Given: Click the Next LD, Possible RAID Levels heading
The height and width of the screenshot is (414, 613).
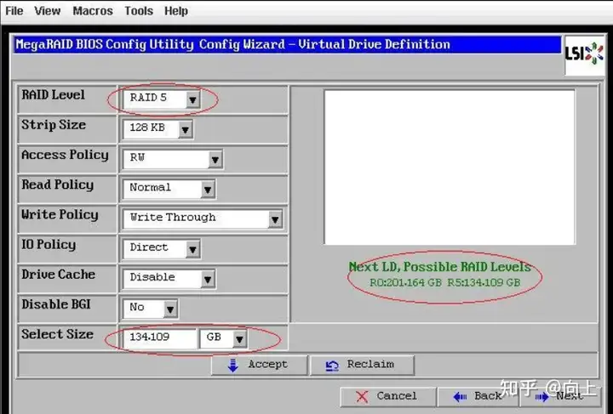Looking at the screenshot, I should pyautogui.click(x=440, y=267).
